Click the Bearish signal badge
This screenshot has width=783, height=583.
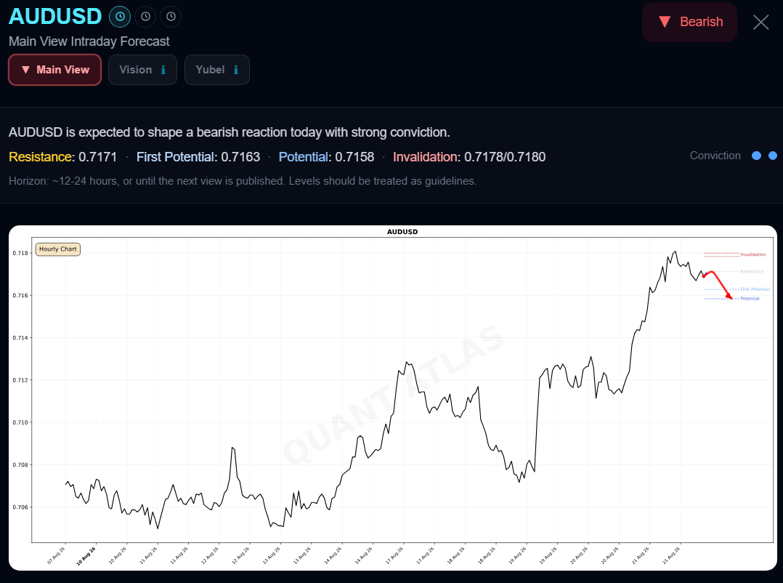pyautogui.click(x=689, y=22)
